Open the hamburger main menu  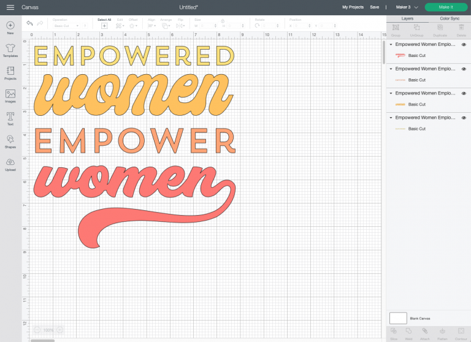[10, 7]
